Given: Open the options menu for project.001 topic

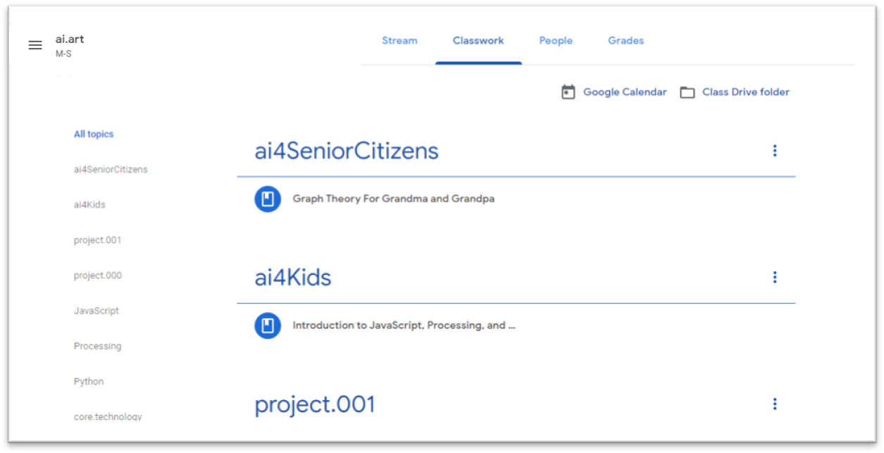Looking at the screenshot, I should click(x=774, y=404).
